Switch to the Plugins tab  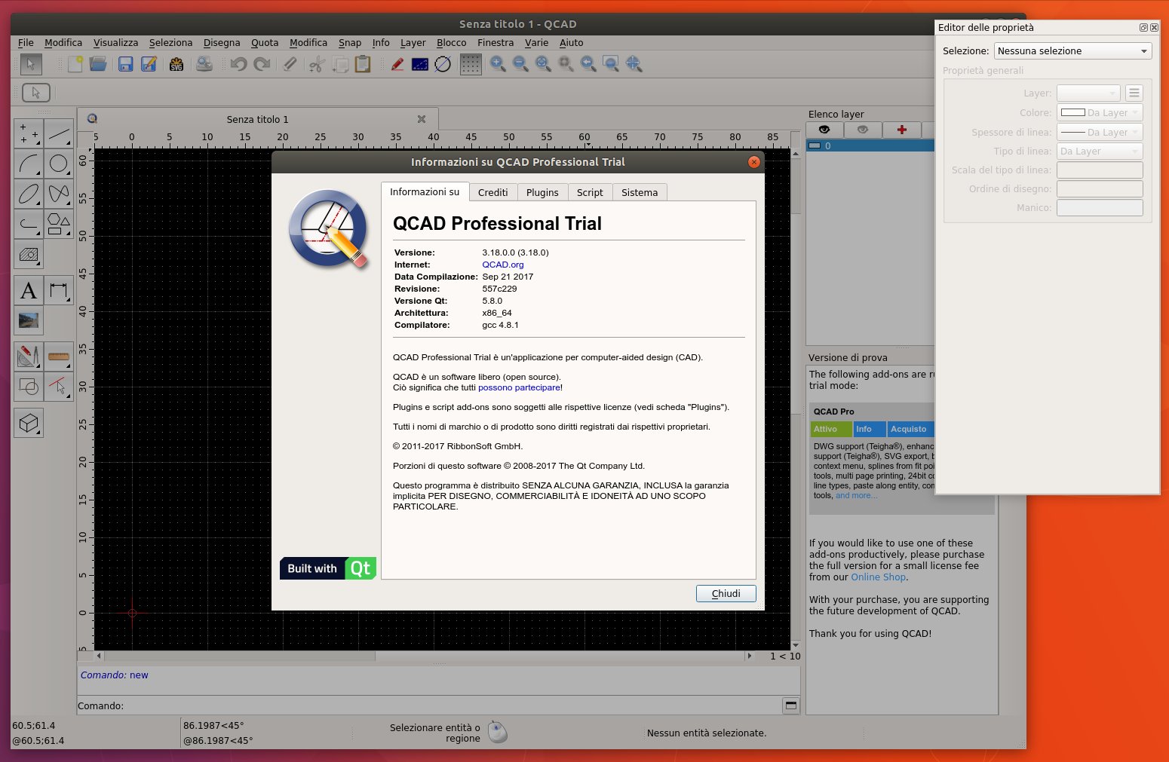tap(542, 192)
